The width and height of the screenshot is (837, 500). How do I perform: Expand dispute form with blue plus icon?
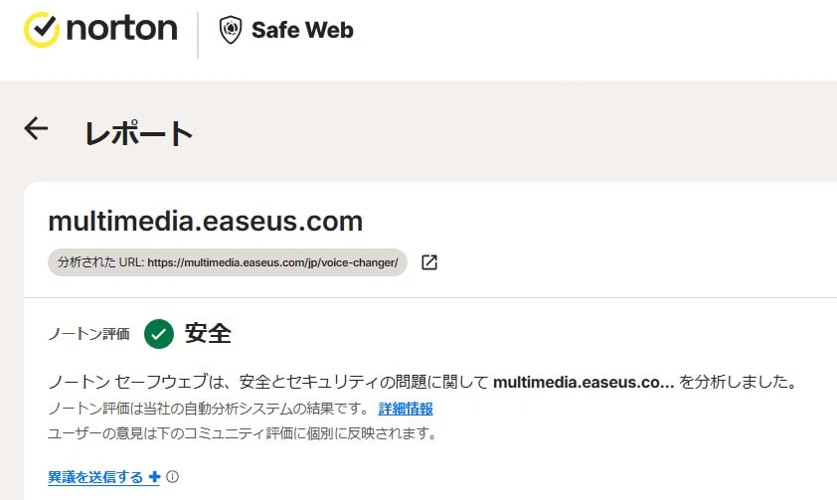tap(154, 477)
